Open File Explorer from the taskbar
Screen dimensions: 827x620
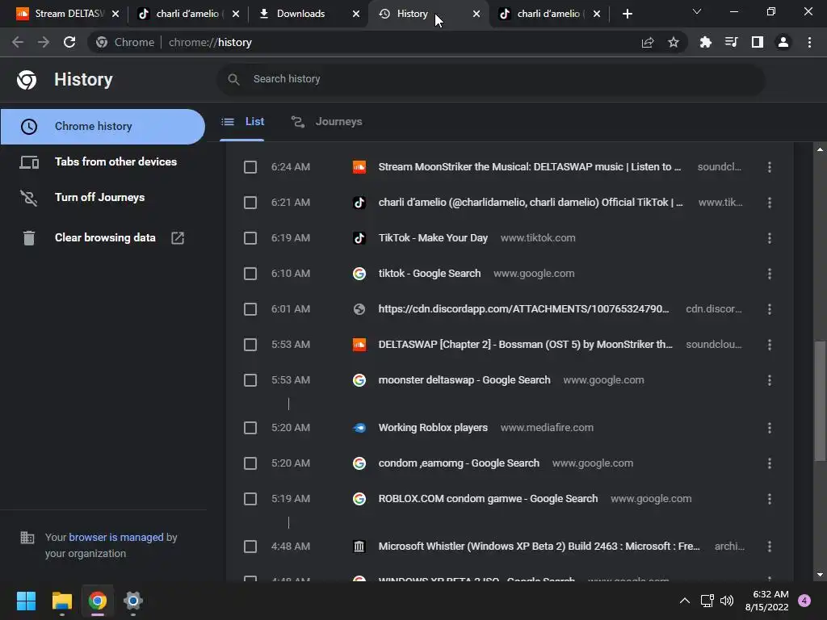(61, 601)
